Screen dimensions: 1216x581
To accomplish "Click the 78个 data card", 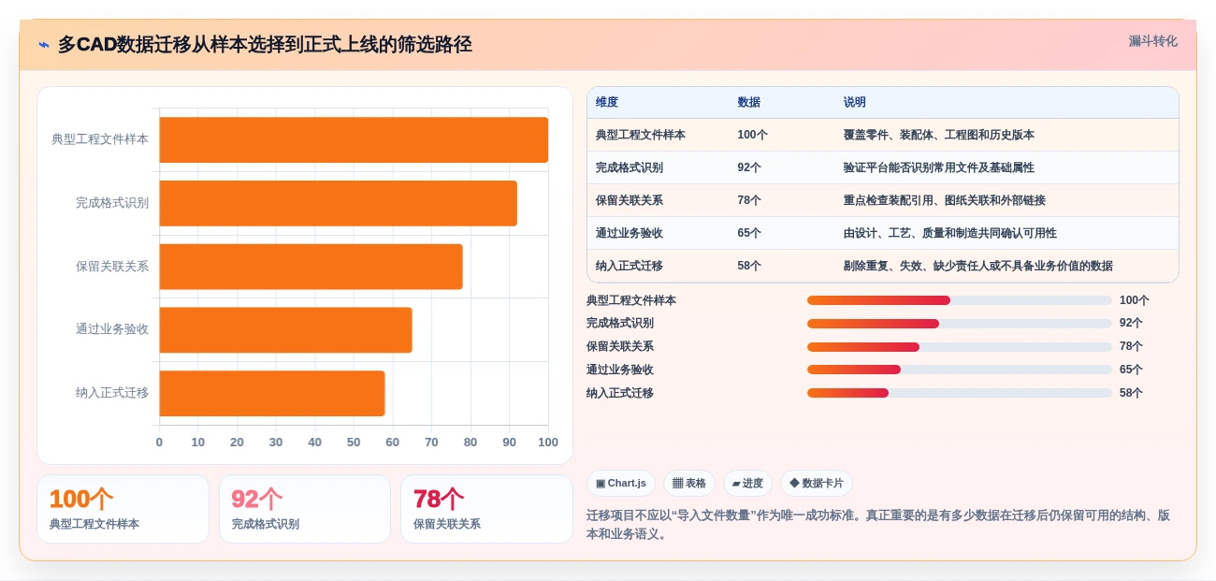I will [486, 509].
